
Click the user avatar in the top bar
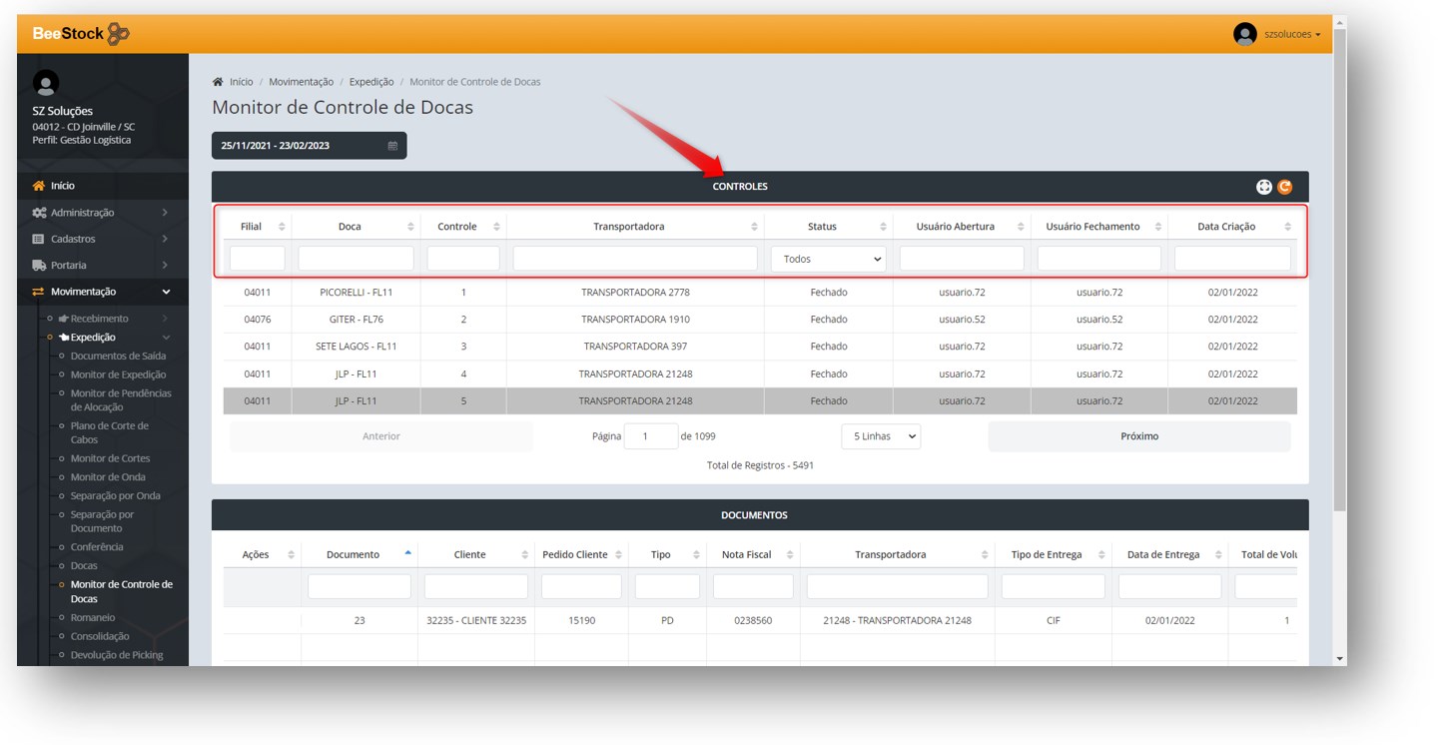coord(1244,34)
